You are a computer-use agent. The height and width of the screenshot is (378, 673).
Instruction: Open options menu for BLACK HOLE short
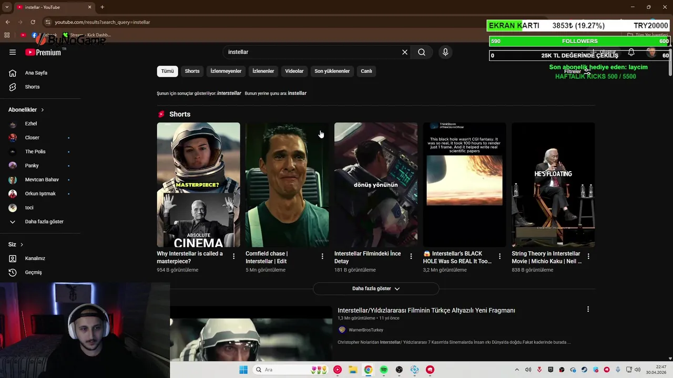pos(500,256)
